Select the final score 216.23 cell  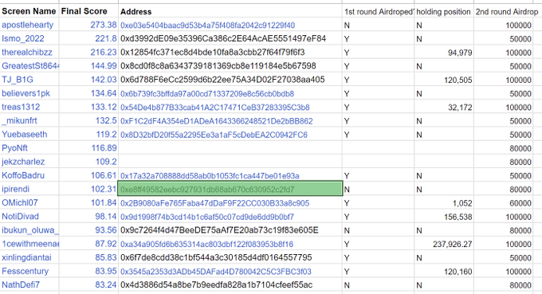(x=88, y=52)
